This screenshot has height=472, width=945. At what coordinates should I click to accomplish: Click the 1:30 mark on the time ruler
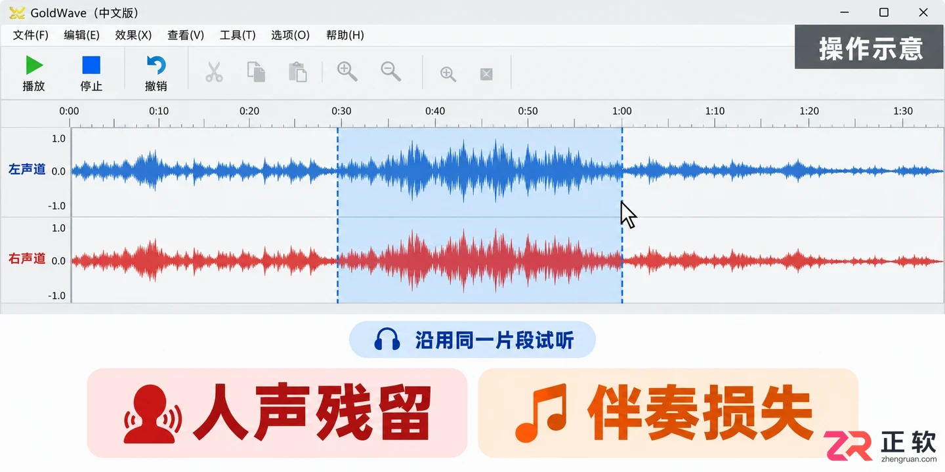click(x=903, y=111)
